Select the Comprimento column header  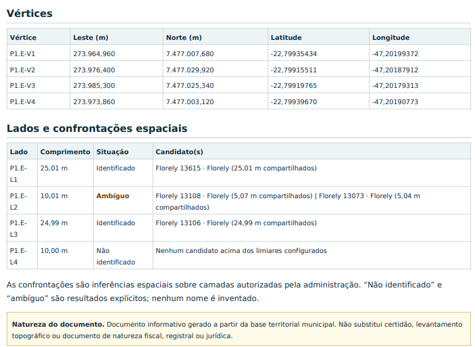[66, 152]
